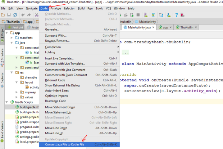Click the Attach debugger to process icon
This screenshot has height=149, width=223.
132,15
